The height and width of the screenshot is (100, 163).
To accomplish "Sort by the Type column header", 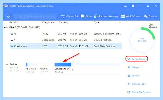I will 97,22.
